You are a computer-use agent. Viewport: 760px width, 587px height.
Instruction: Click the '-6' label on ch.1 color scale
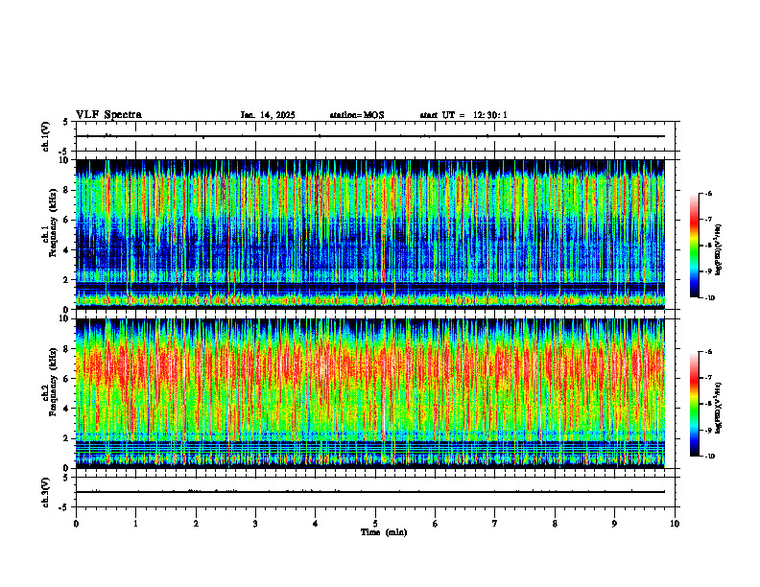[x=708, y=193]
